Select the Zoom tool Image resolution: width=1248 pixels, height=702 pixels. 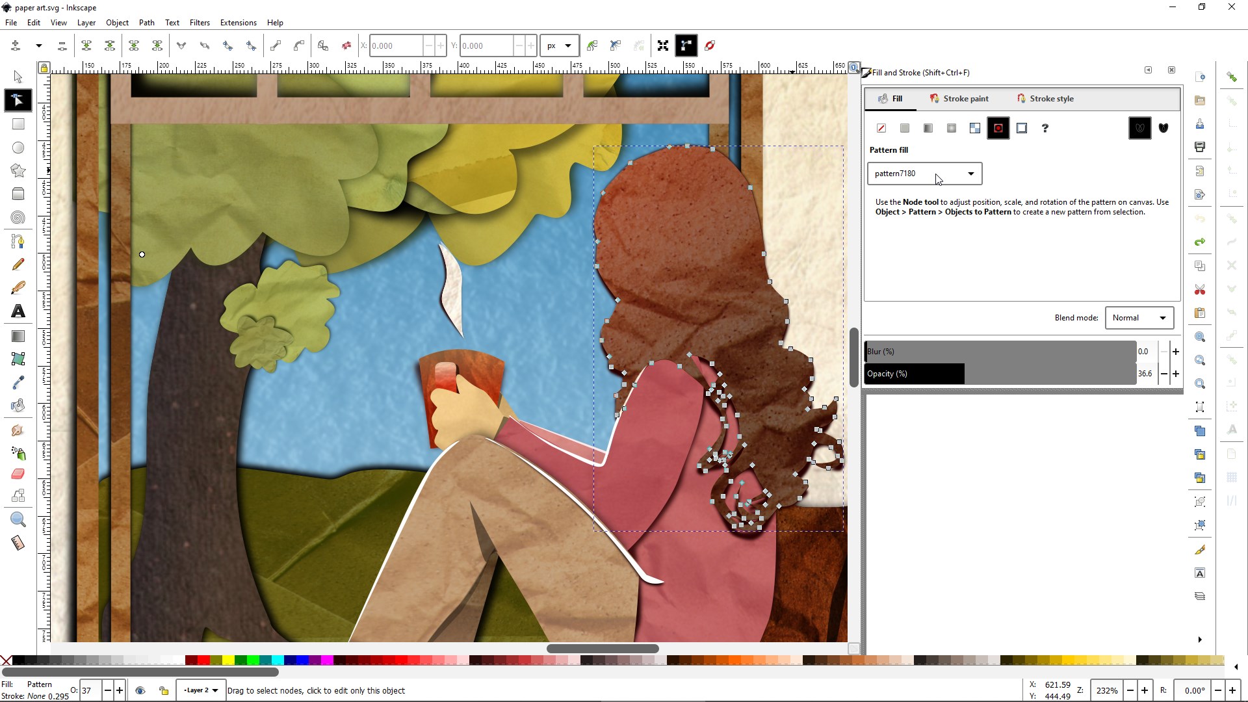coord(18,520)
